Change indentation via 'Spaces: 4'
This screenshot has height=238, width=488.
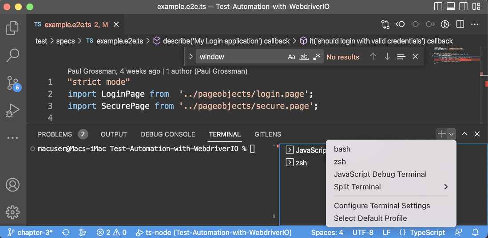click(x=327, y=232)
